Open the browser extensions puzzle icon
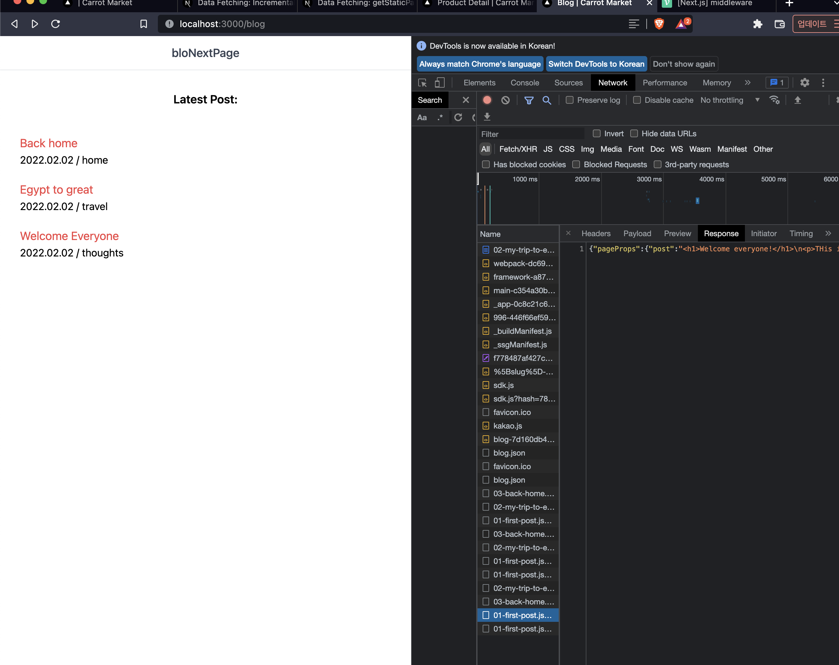This screenshot has height=665, width=839. pyautogui.click(x=757, y=24)
